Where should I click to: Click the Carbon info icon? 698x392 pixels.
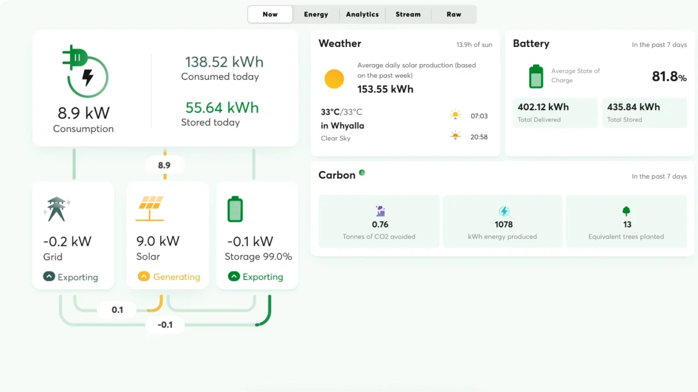(x=362, y=173)
